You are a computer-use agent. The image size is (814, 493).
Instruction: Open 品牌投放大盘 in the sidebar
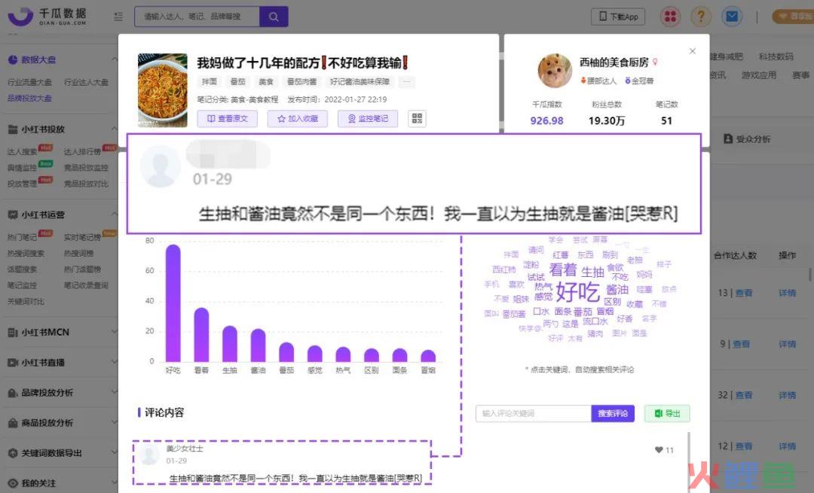[x=29, y=98]
